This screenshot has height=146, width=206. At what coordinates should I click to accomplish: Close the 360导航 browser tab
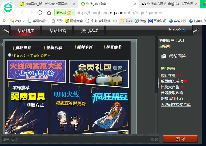[x=74, y=4]
